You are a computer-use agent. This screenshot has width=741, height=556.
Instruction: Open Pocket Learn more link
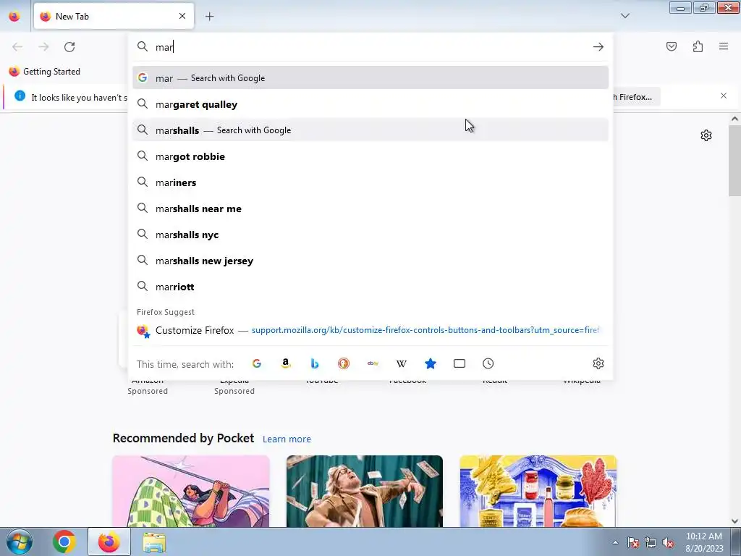pyautogui.click(x=287, y=439)
